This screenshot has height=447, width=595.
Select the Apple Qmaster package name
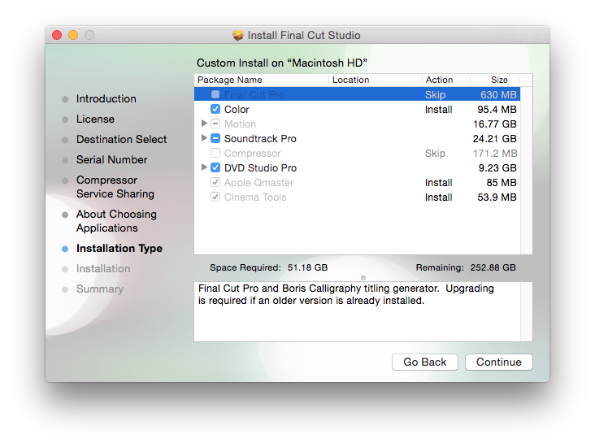pos(258,183)
